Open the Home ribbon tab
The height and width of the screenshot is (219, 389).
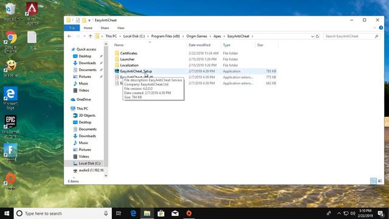click(88, 28)
